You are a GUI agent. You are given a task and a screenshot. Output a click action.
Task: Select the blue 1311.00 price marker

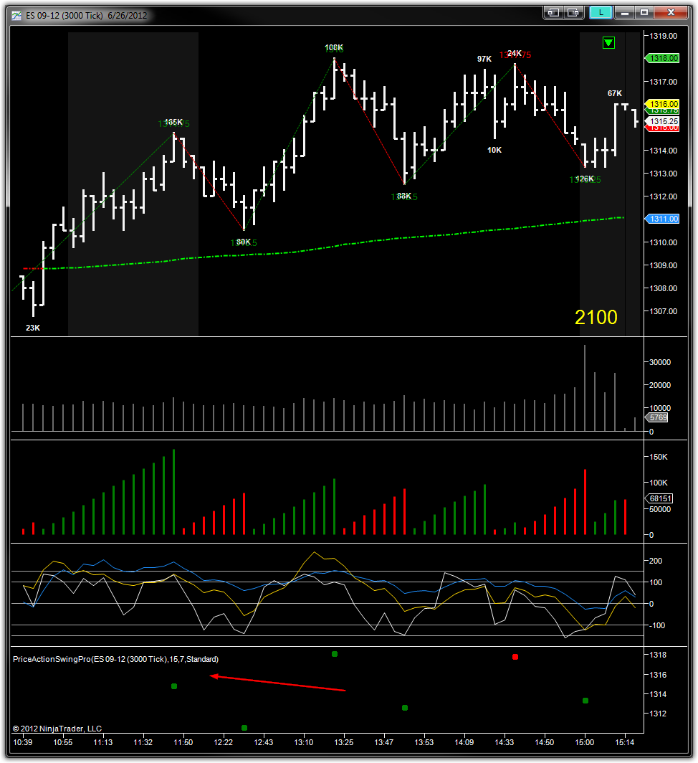[x=662, y=219]
